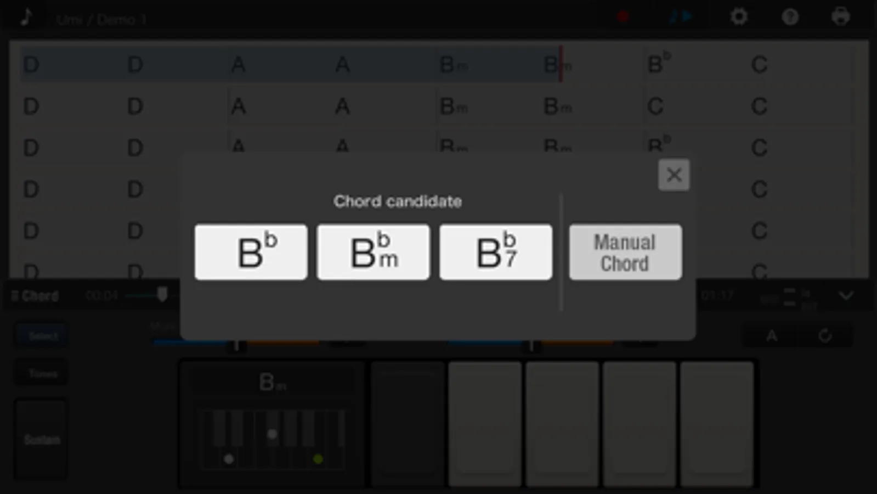Viewport: 877px width, 494px height.
Task: Click the refresh icon beside the A button
Action: [x=825, y=335]
